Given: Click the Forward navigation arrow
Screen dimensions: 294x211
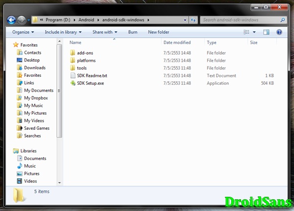Looking at the screenshot, I should click(x=22, y=20).
